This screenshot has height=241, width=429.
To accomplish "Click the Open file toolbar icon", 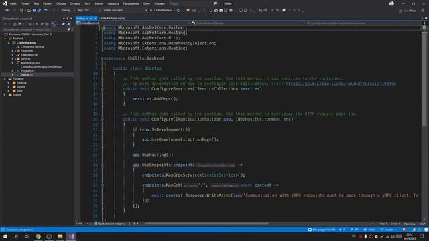I will pyautogui.click(x=29, y=11).
